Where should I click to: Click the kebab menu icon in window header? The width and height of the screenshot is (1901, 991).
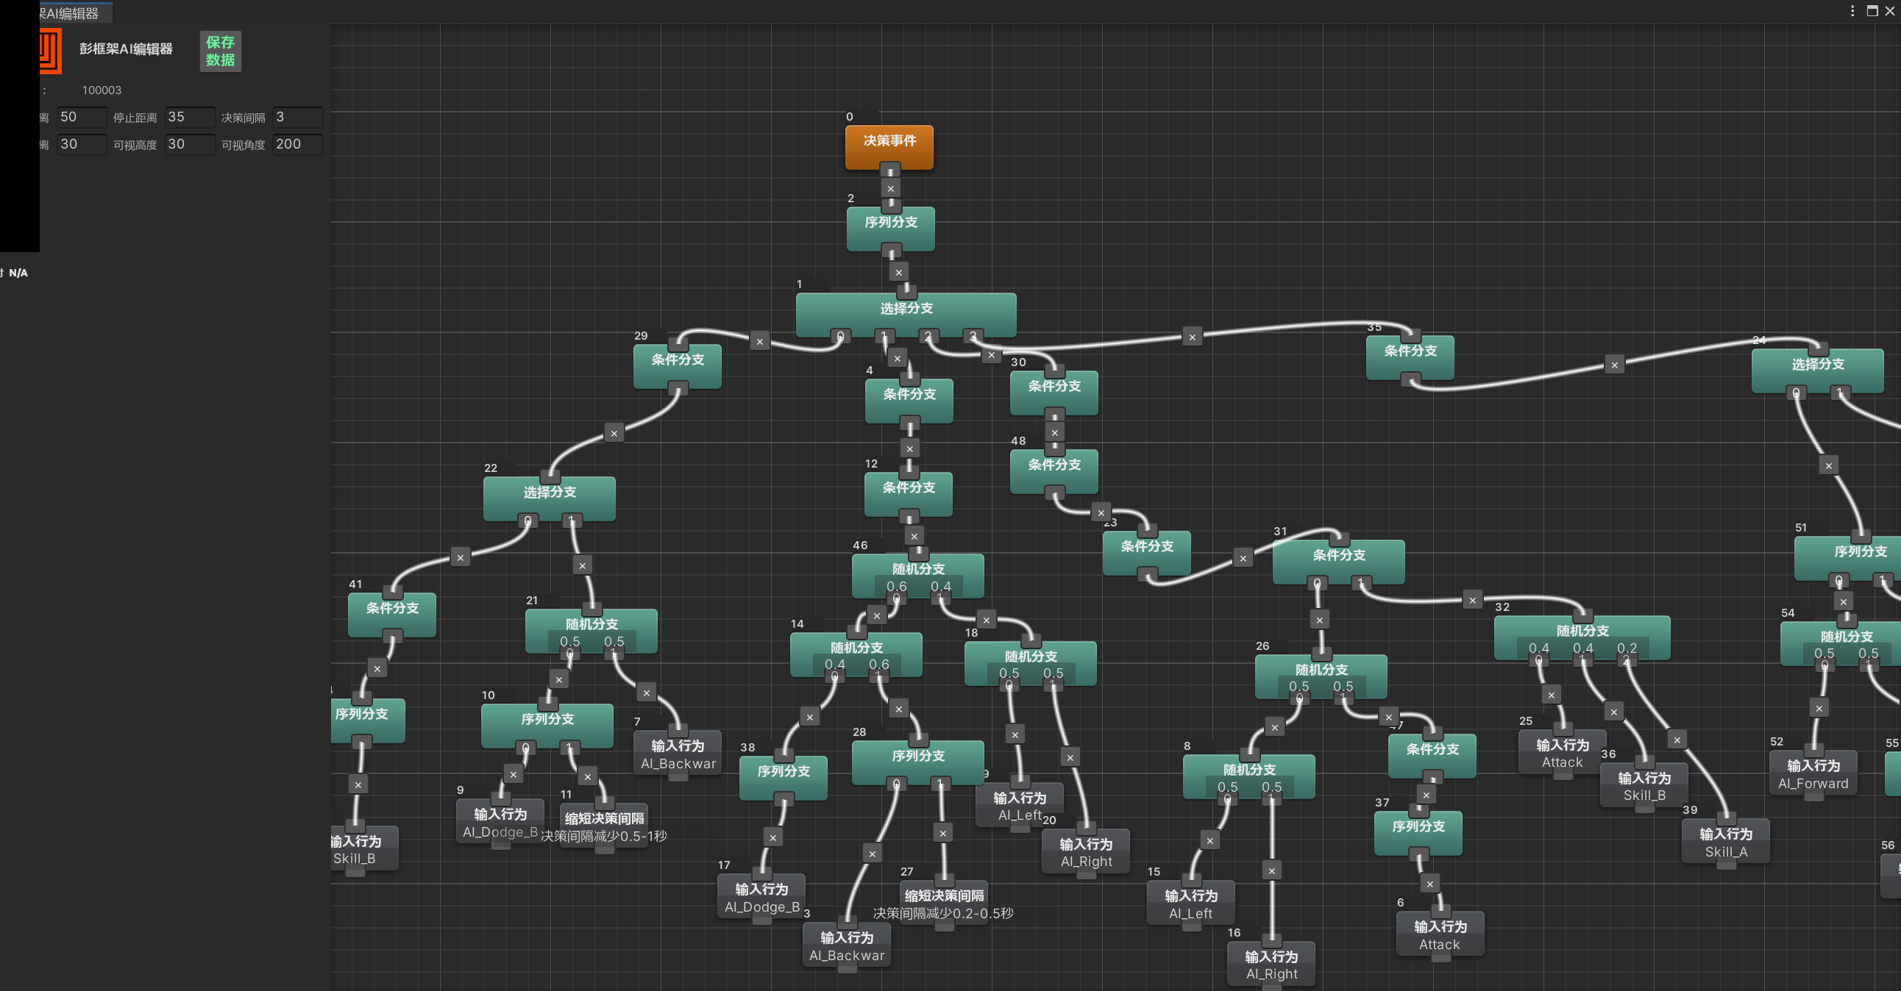coord(1852,10)
